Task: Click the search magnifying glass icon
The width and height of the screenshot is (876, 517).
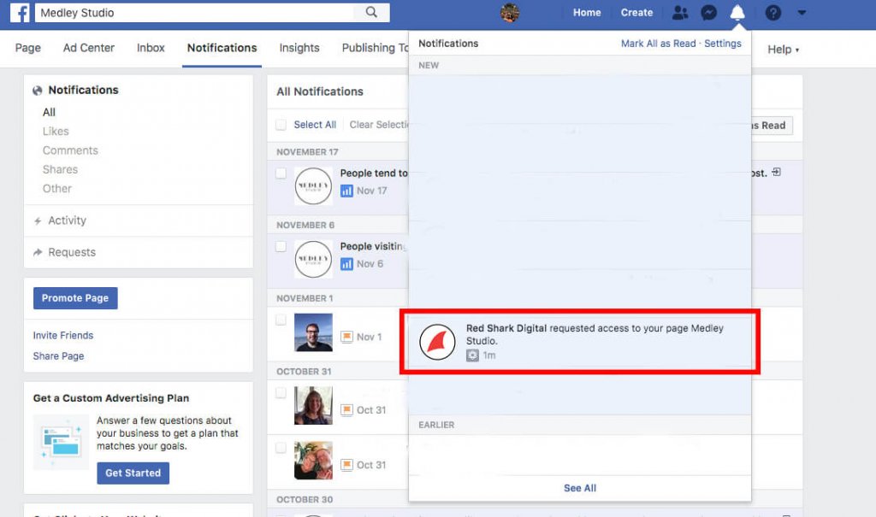Action: click(x=371, y=13)
